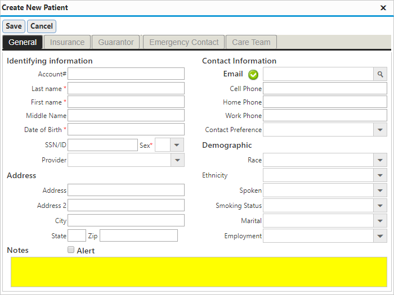The height and width of the screenshot is (295, 394).
Task: Expand the Marital status dropdown
Action: 380,221
